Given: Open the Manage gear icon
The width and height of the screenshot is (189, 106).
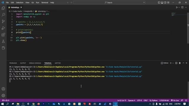Looking at the screenshot, I should (3, 95).
